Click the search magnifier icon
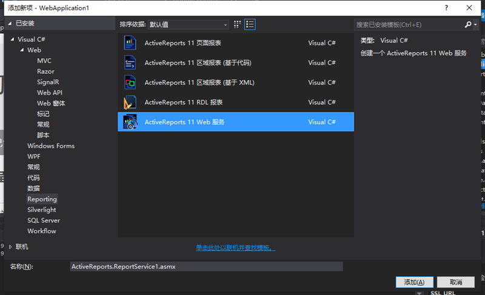Screen dimensions: 485x295 tap(468, 25)
